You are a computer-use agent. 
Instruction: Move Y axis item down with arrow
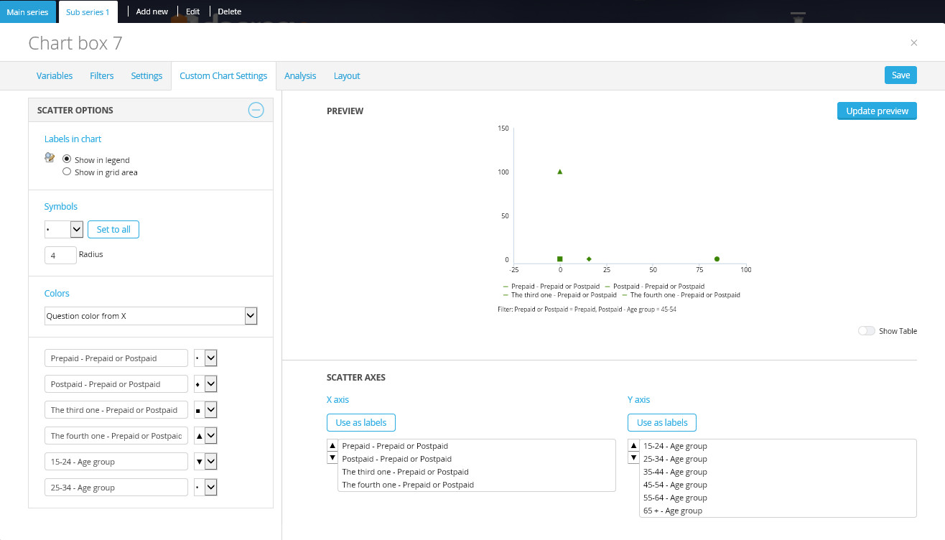pos(633,457)
